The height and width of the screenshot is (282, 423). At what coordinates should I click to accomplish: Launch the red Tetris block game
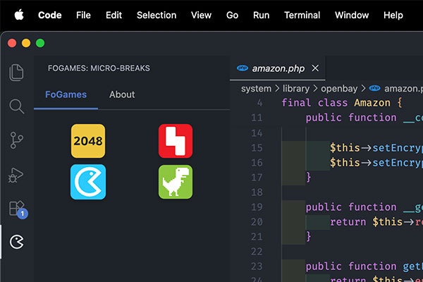[x=176, y=141]
